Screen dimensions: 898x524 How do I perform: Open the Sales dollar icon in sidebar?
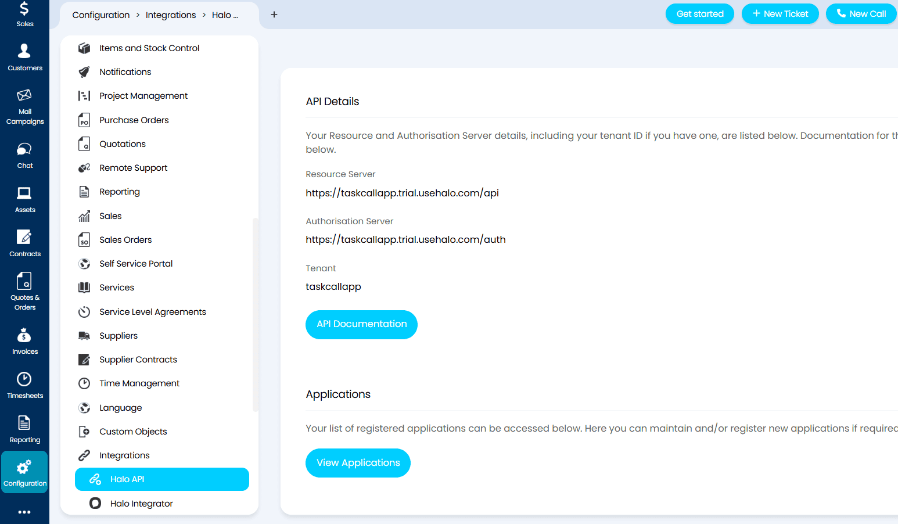24,9
